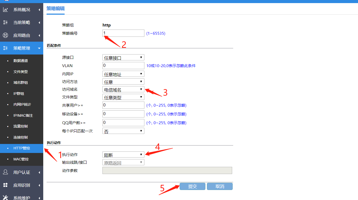358x200 pixels.
Task: Click the 策略编号 input field
Action: [123, 33]
